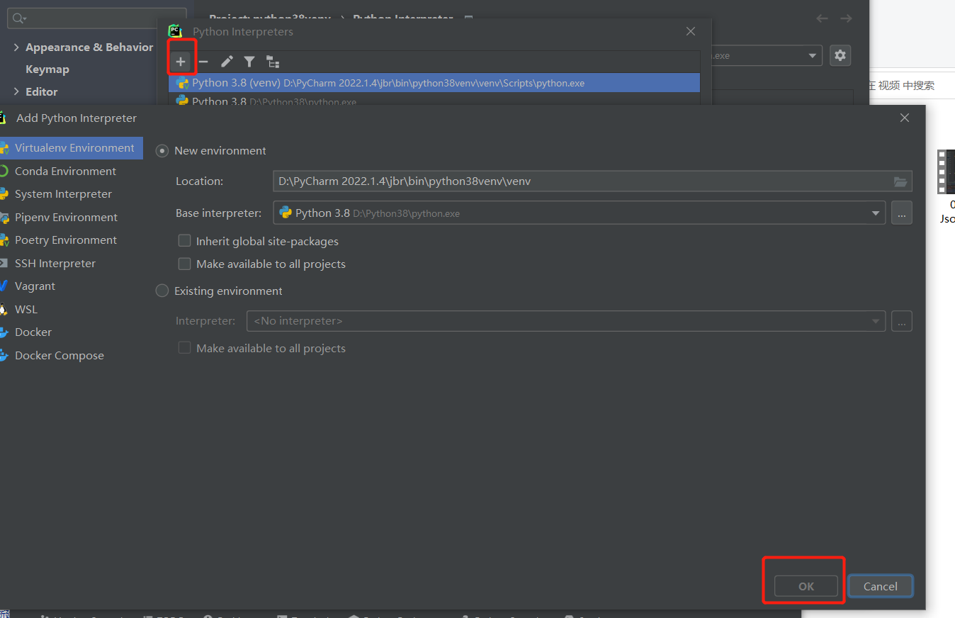The image size is (955, 618).
Task: Tick Make available to all projects under Existing environment
Action: [185, 348]
